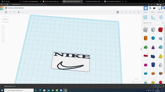
Task: Pick the purple cone shape
Action: [x=153, y=47]
